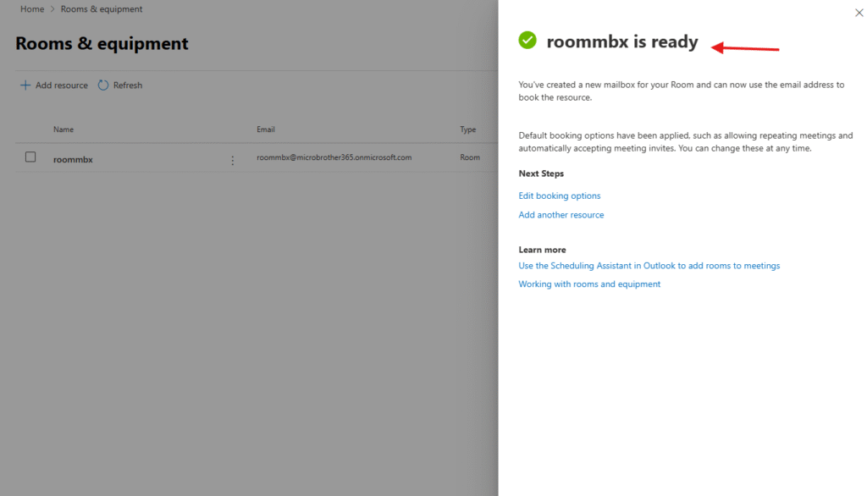This screenshot has height=496, width=867.
Task: Tick the checkbox for the roommbx row
Action: 30,157
